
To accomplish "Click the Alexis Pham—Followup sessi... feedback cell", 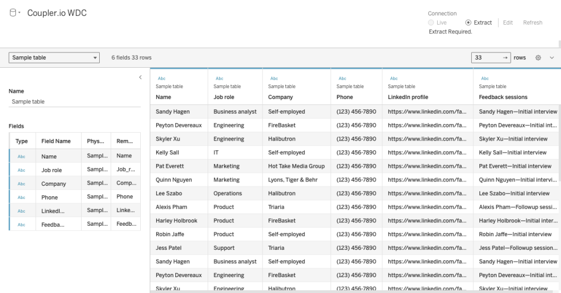I will click(518, 207).
